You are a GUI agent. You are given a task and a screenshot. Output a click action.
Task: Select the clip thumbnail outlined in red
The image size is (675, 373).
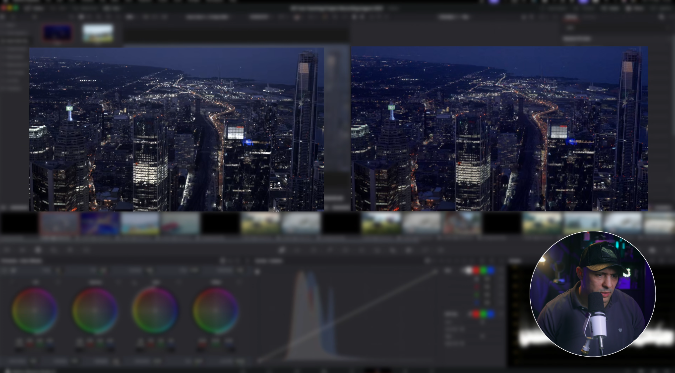pyautogui.click(x=60, y=223)
